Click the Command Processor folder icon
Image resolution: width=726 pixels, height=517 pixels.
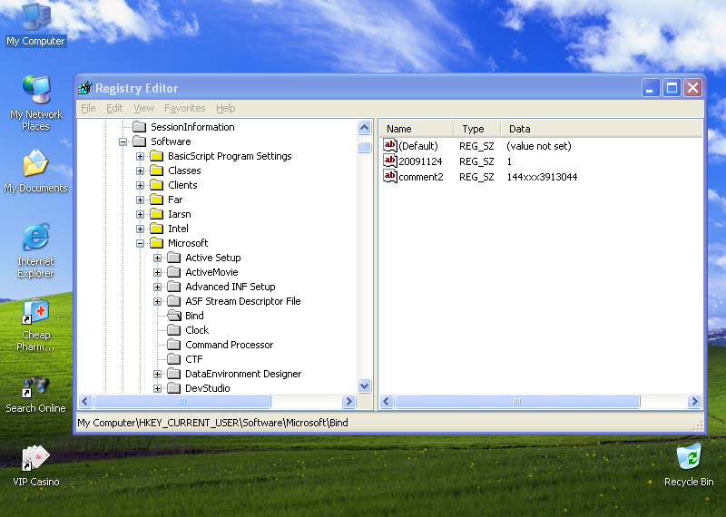click(x=174, y=345)
